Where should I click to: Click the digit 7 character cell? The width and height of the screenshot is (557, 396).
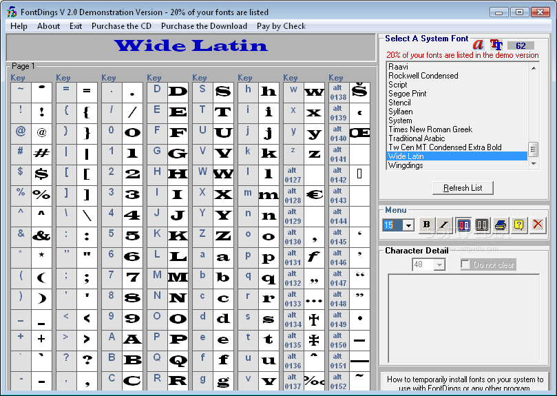[132, 278]
